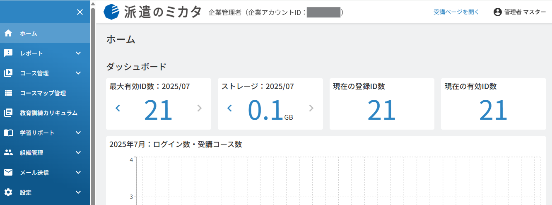Show previous month for 最大有効ID数
The width and height of the screenshot is (552, 205).
click(x=118, y=109)
